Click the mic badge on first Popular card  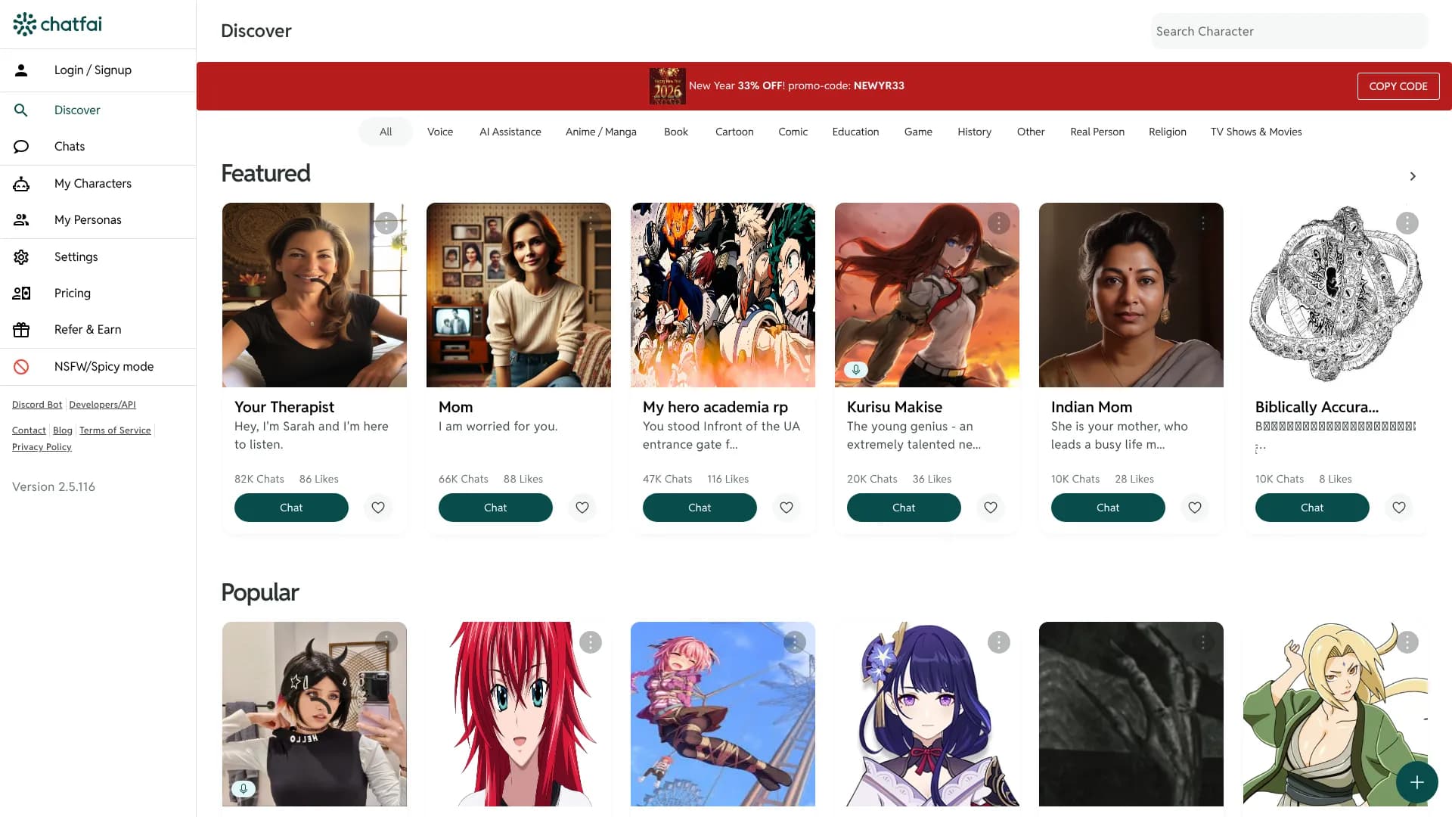point(244,789)
